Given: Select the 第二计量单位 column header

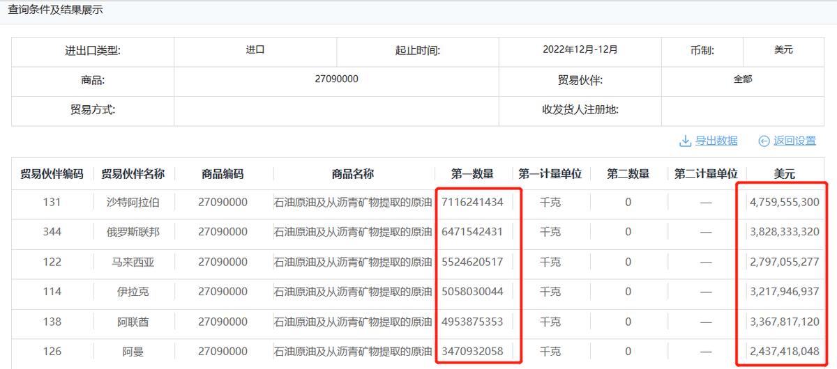Looking at the screenshot, I should 706,174.
